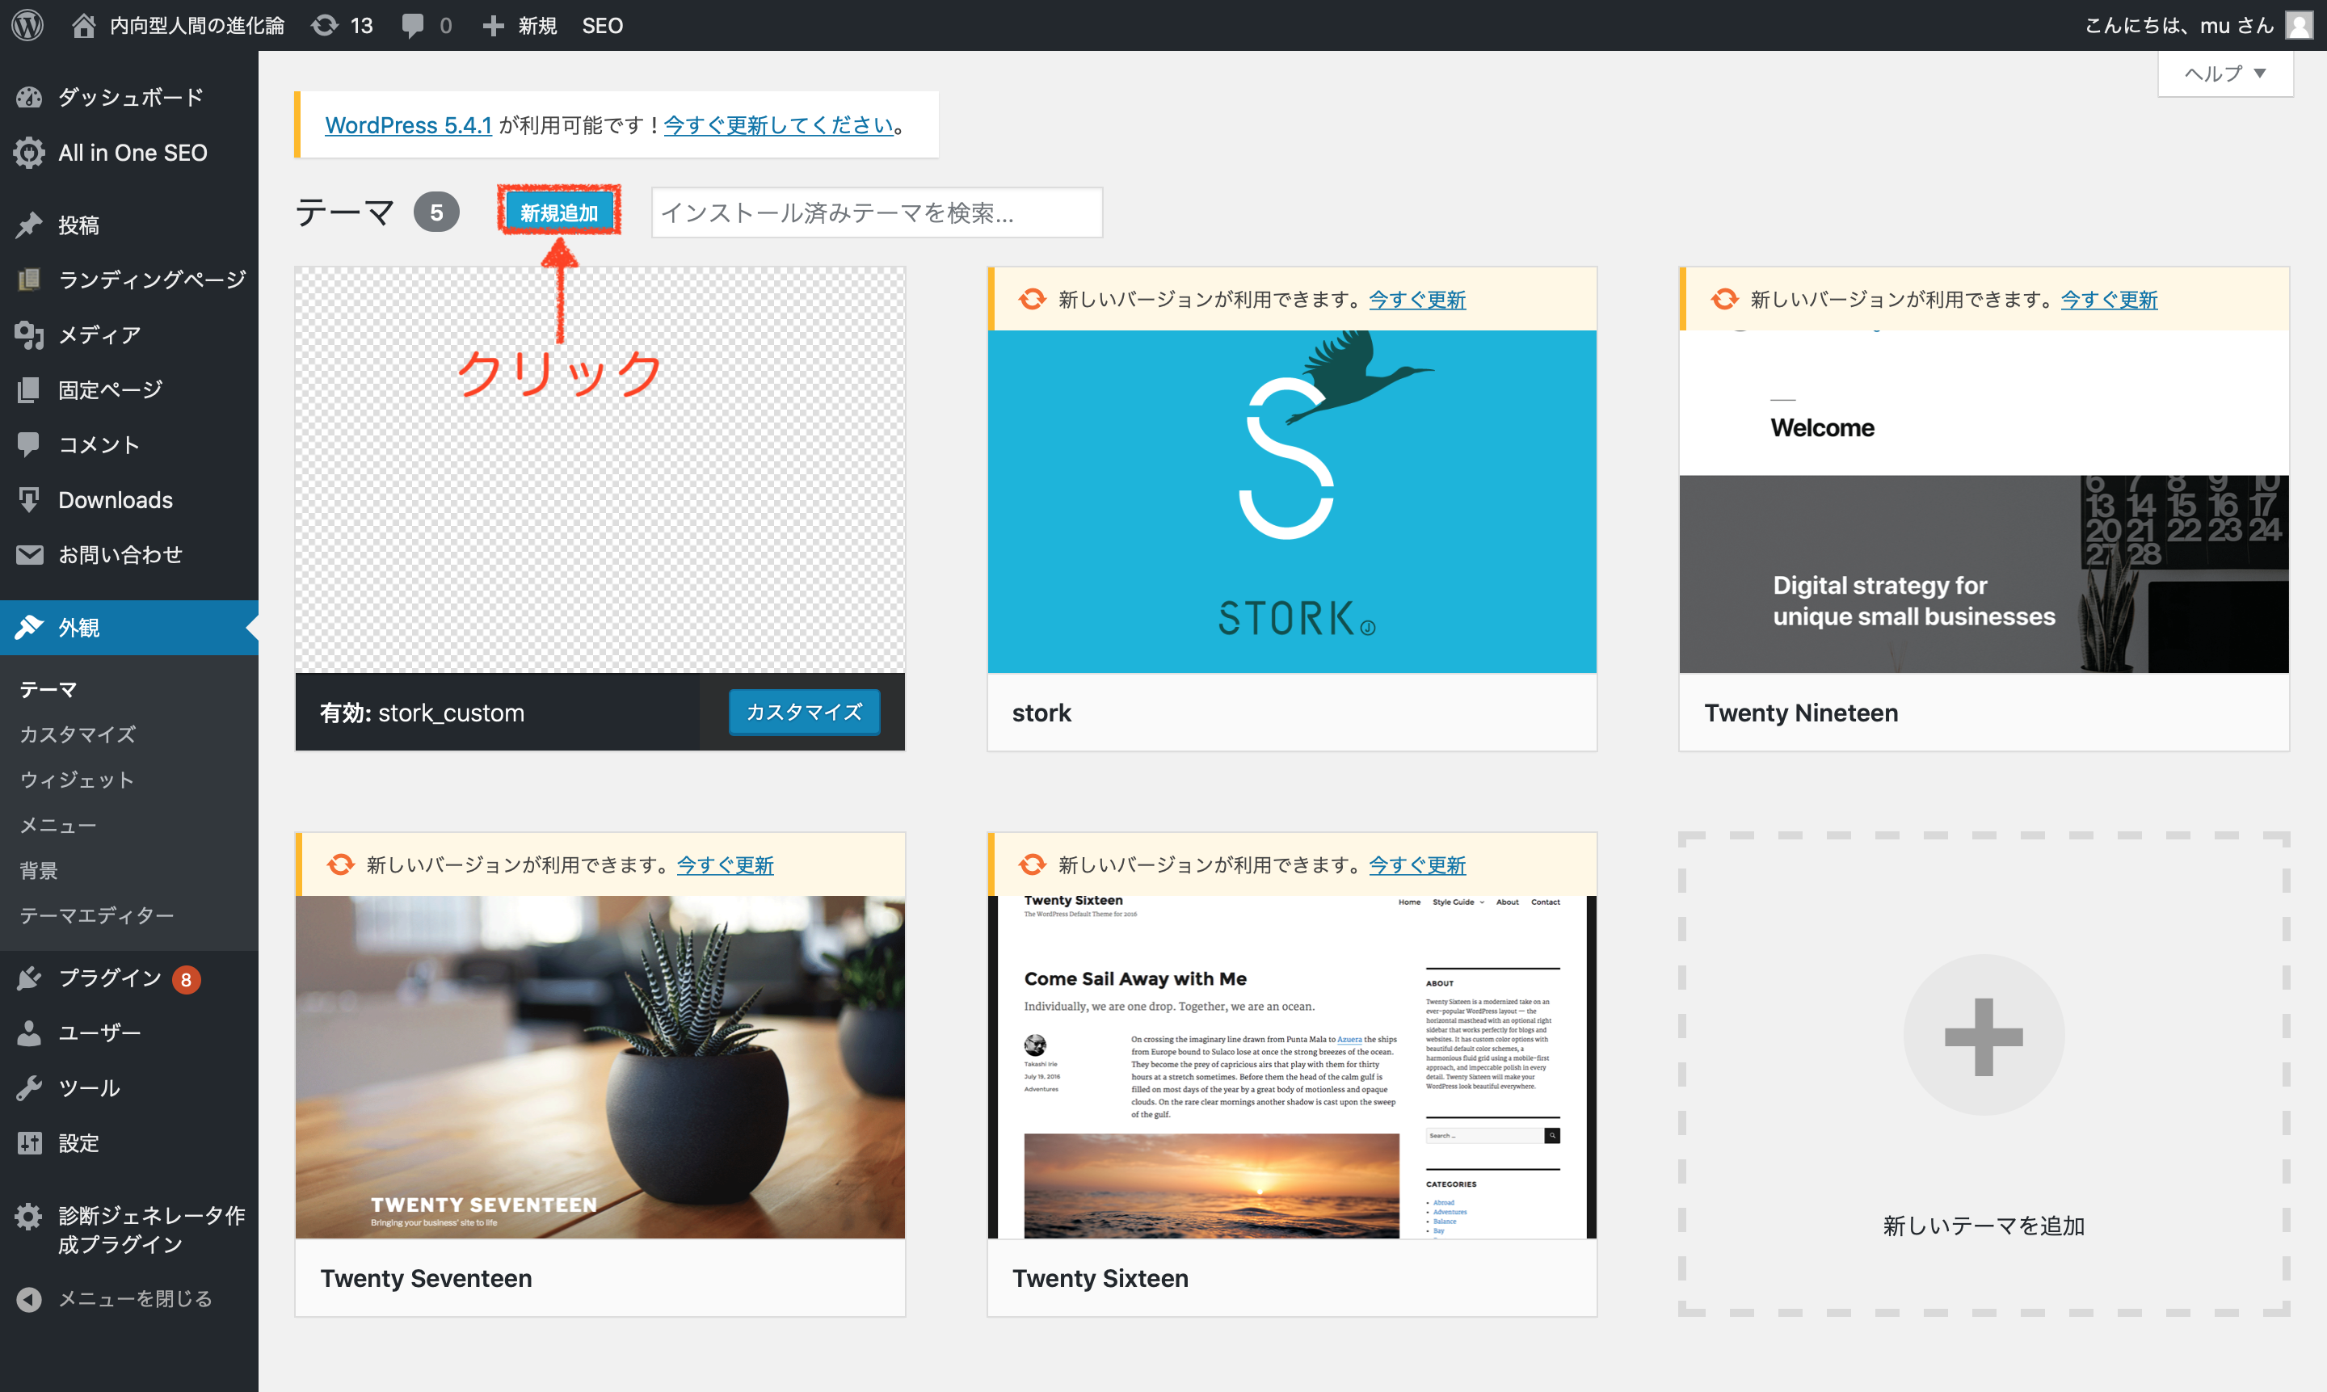Open テーマエディター submenu item
Viewport: 2327px width, 1392px height.
(x=97, y=915)
